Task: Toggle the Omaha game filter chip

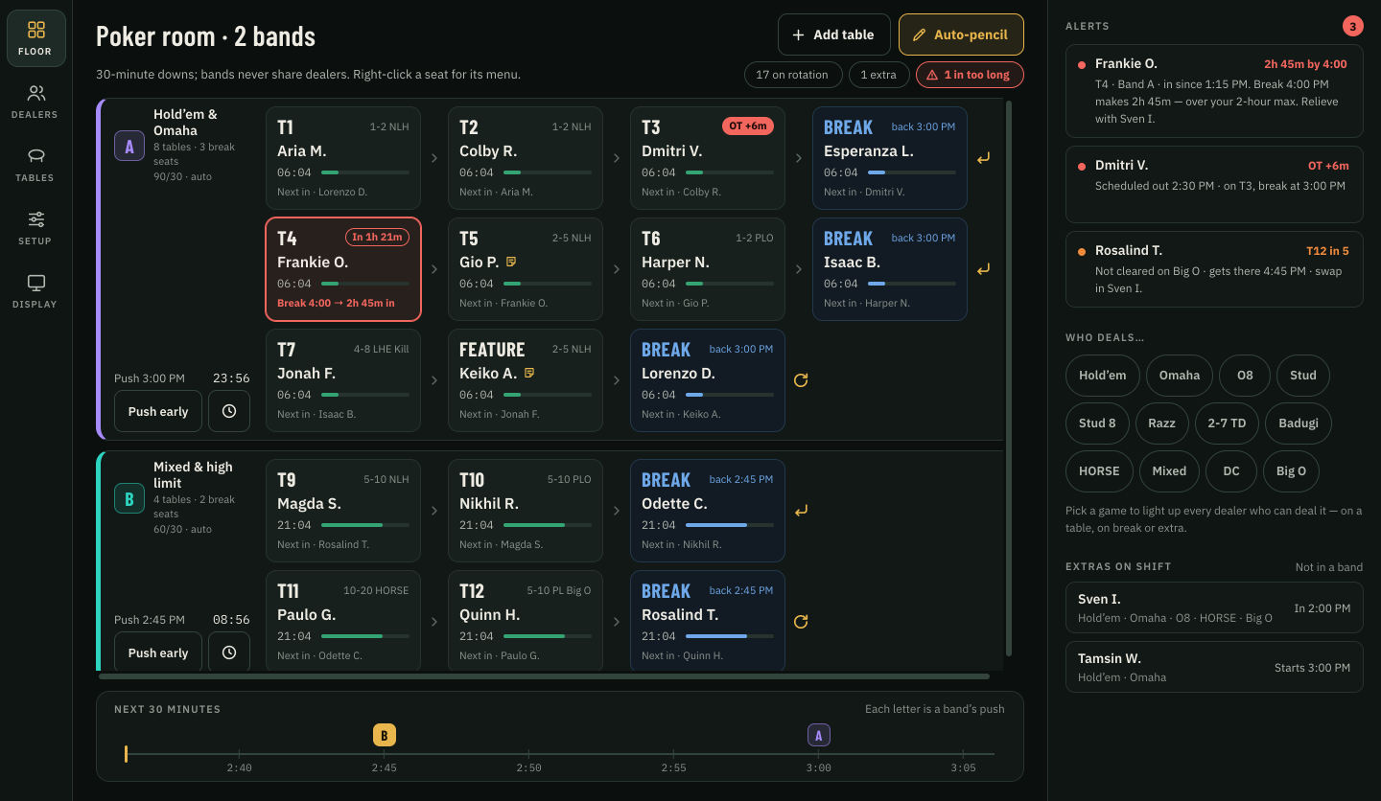Action: coord(1180,376)
